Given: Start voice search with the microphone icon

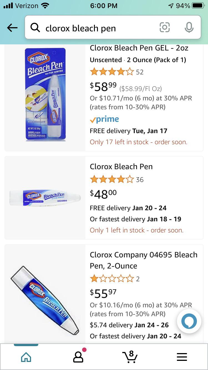Looking at the screenshot, I should point(189,28).
